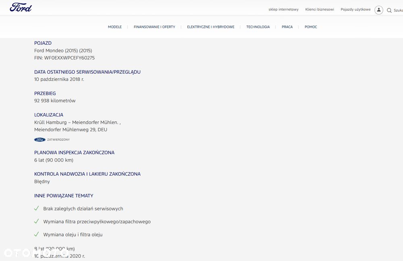Select the POJAZD heading
403x261 pixels.
43,43
